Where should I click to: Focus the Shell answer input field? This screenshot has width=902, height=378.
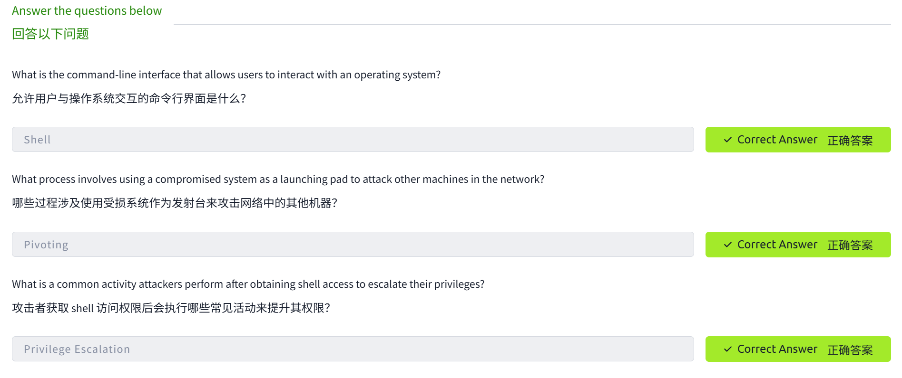click(353, 140)
